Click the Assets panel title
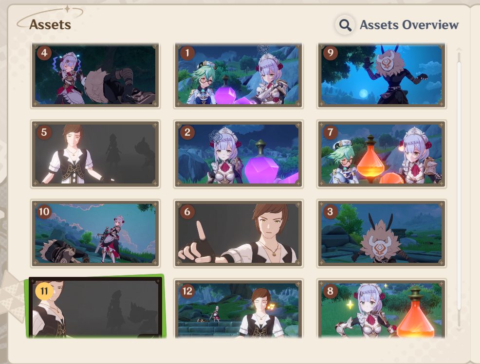The width and height of the screenshot is (480, 364). tap(50, 25)
